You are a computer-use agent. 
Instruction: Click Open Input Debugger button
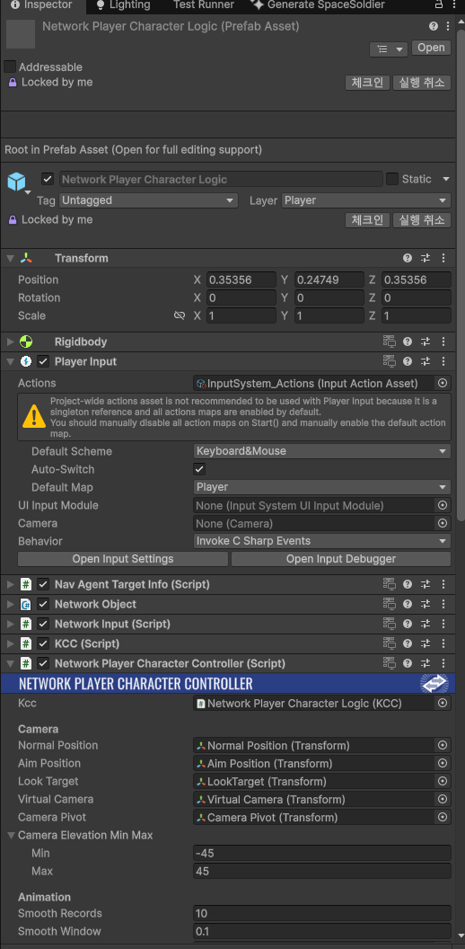pyautogui.click(x=341, y=559)
